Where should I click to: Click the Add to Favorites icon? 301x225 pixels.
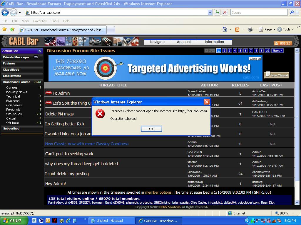[12, 29]
